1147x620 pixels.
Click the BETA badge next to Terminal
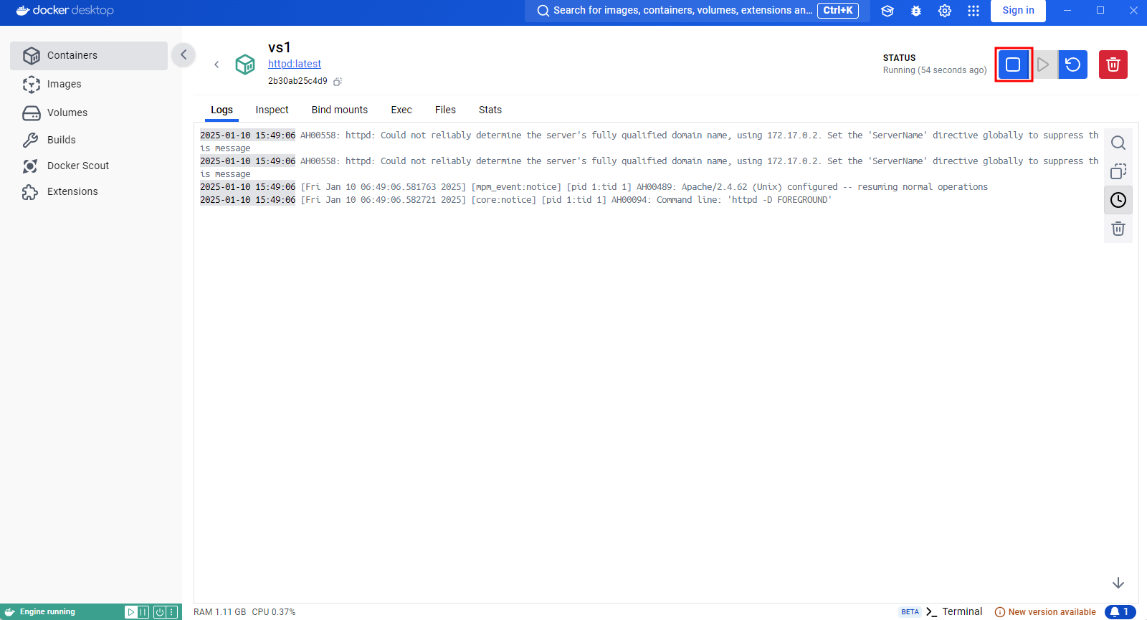910,612
